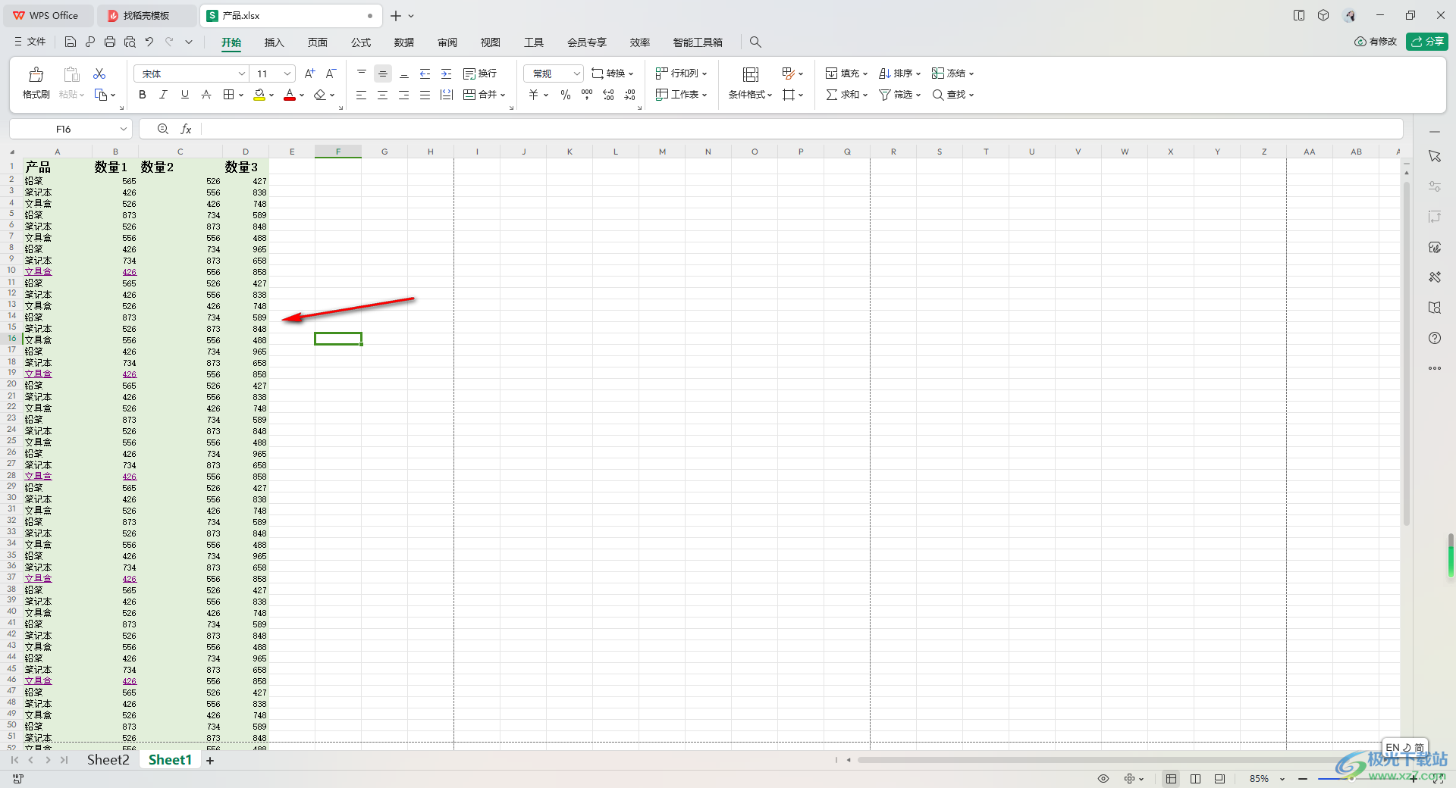The image size is (1456, 788).
Task: Expand the Merge (合并) dropdown
Action: pos(503,95)
